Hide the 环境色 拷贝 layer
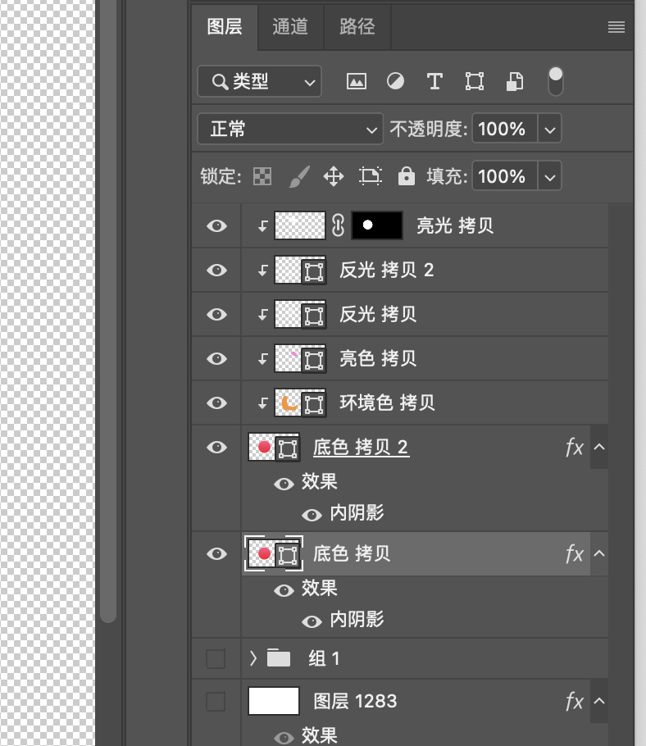 pyautogui.click(x=216, y=403)
